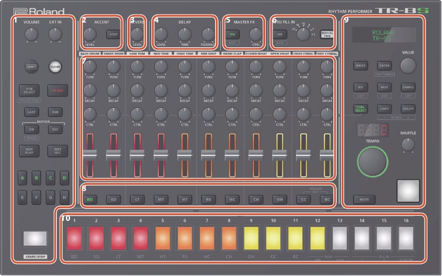The width and height of the screenshot is (442, 276).
Task: Open the UTILITY button
Action: (x=408, y=109)
